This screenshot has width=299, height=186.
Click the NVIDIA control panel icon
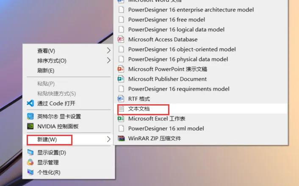pyautogui.click(x=30, y=126)
